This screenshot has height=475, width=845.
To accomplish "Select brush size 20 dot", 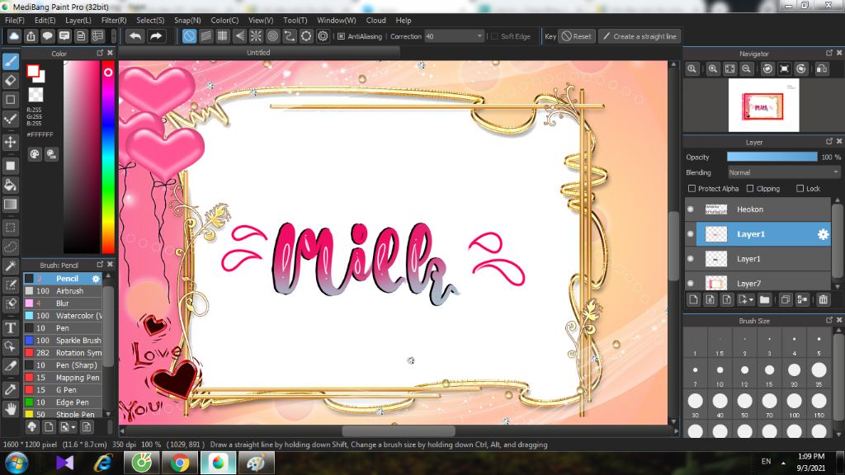I will click(x=794, y=370).
